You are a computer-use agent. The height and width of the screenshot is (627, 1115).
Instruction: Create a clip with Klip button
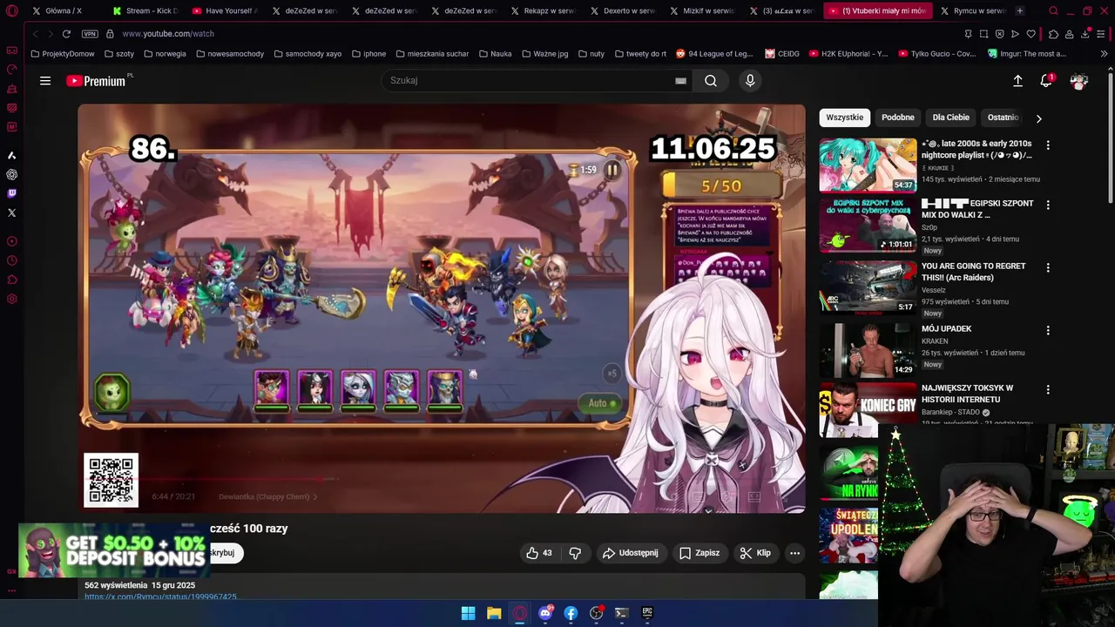coord(755,553)
